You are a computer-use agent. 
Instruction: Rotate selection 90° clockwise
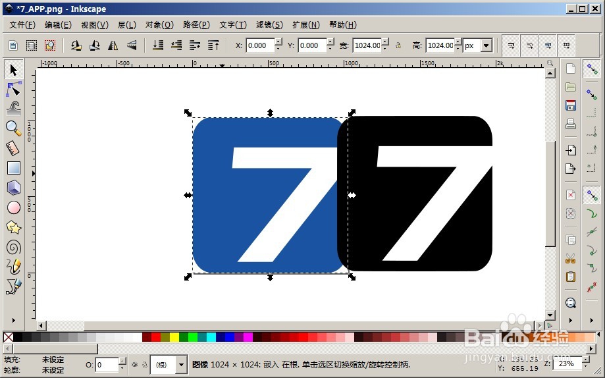pos(95,45)
